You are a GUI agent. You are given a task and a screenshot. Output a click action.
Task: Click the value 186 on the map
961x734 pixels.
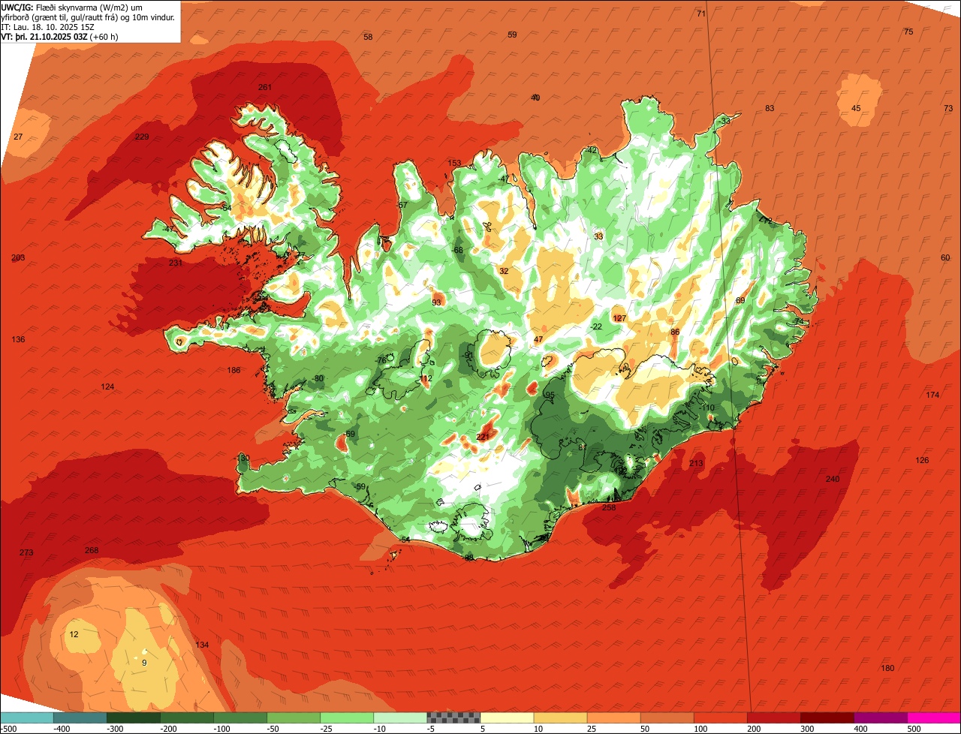tap(234, 370)
